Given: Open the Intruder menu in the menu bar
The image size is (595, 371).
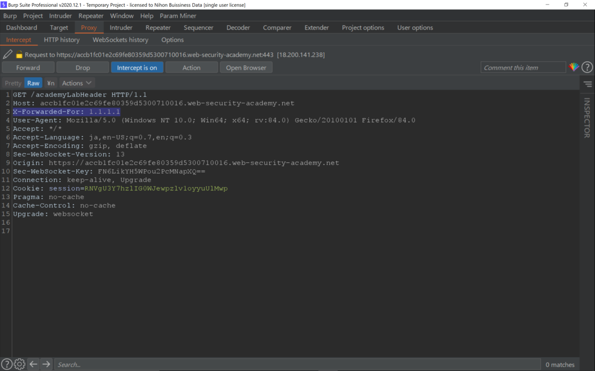Looking at the screenshot, I should (x=60, y=16).
